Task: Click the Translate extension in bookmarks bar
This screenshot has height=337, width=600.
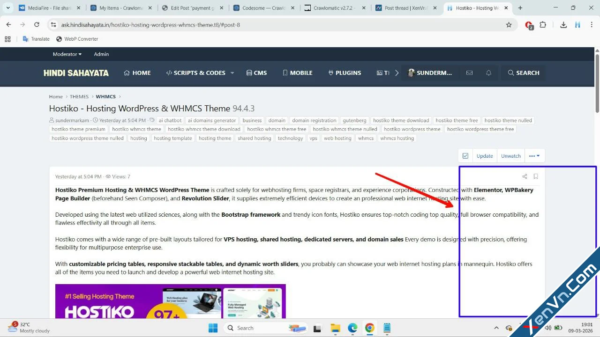Action: [36, 39]
